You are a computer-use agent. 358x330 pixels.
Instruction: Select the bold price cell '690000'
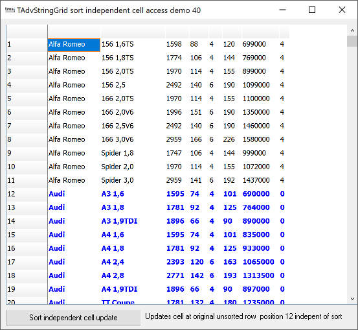coord(260,194)
